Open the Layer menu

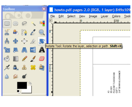105,16
